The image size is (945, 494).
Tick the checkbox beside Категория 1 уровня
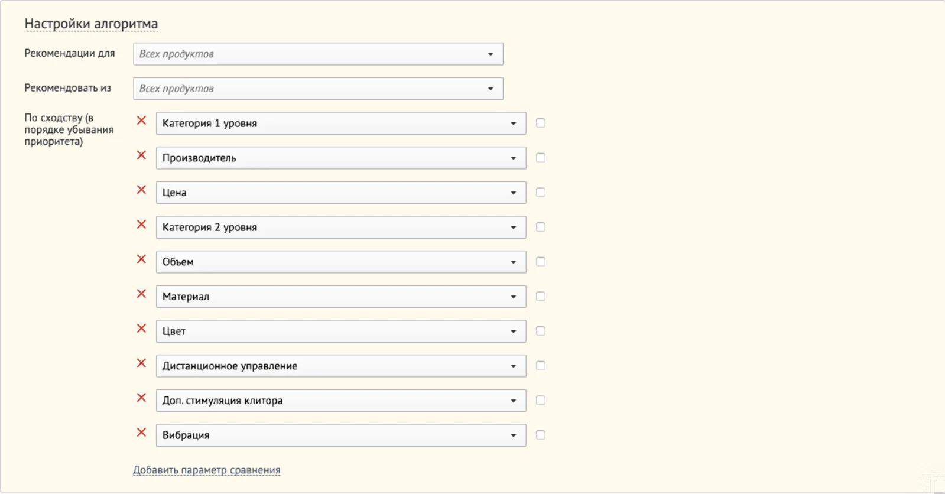(540, 123)
